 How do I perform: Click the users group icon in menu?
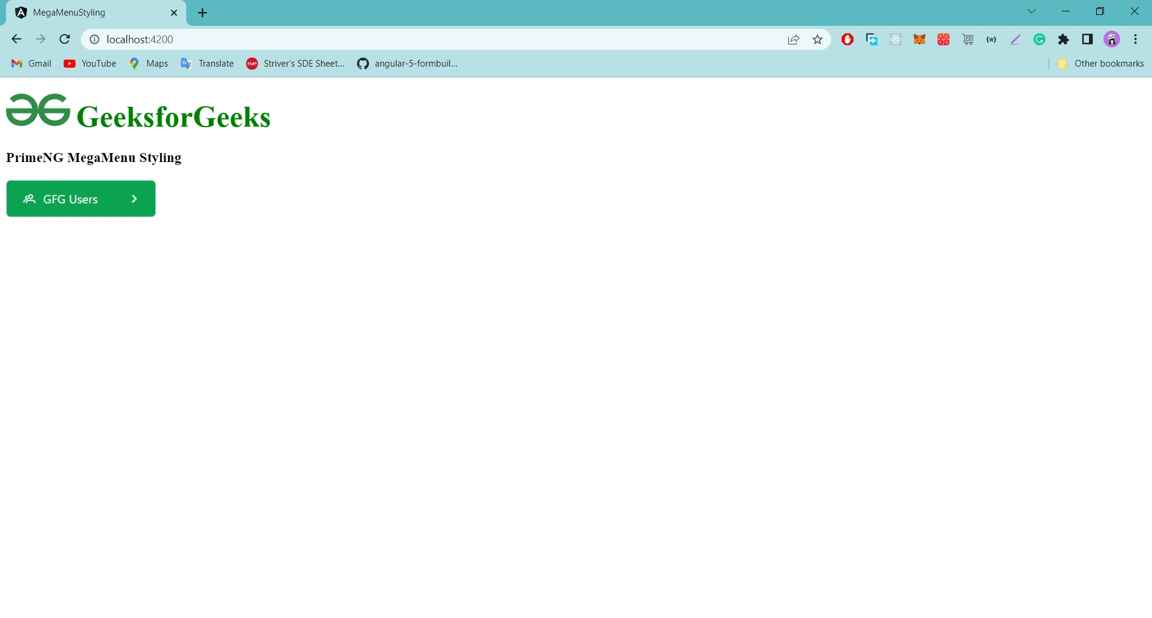pyautogui.click(x=29, y=199)
